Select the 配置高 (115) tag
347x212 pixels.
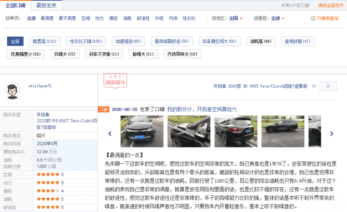(44, 41)
